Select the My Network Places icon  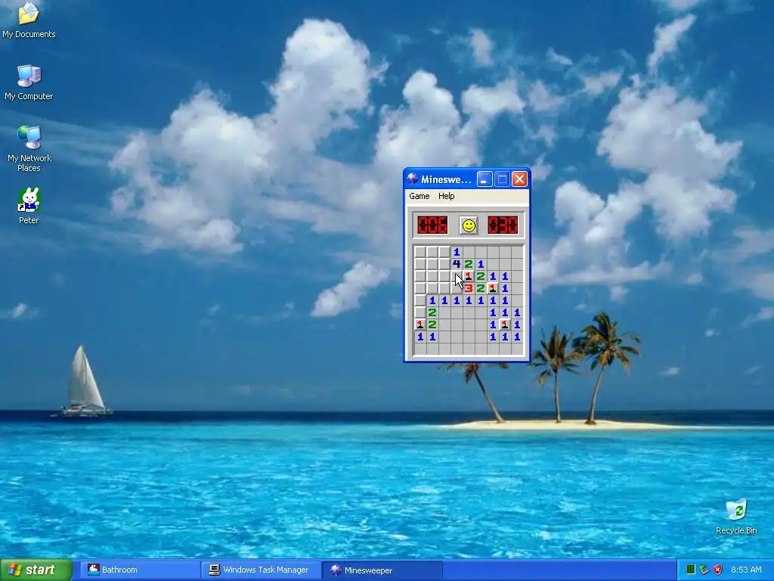(x=29, y=149)
